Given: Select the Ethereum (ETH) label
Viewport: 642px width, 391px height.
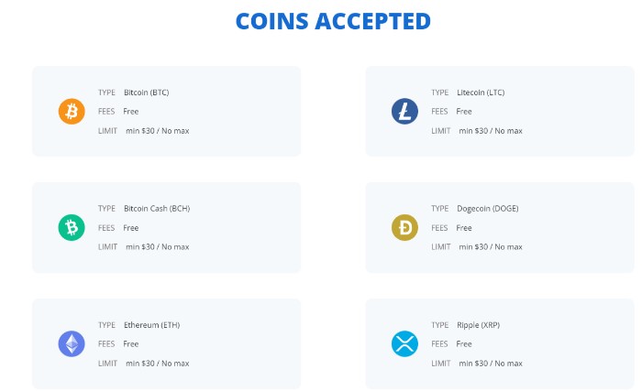Looking at the screenshot, I should click(151, 325).
